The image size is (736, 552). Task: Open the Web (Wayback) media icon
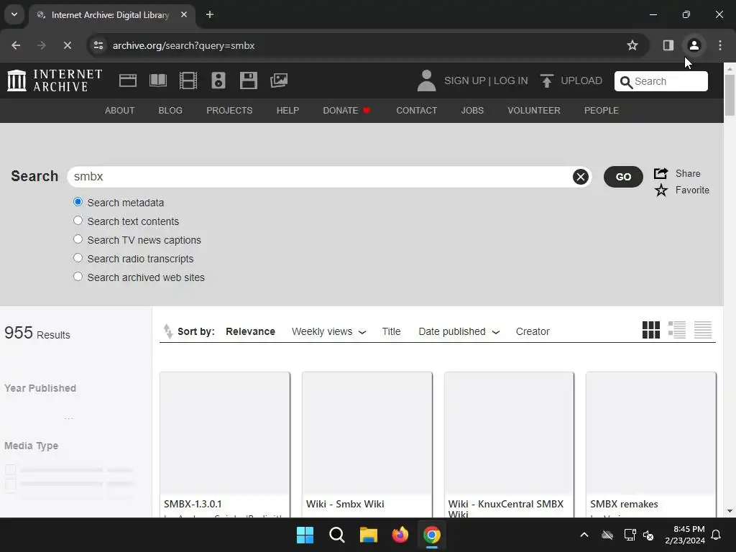pyautogui.click(x=128, y=80)
